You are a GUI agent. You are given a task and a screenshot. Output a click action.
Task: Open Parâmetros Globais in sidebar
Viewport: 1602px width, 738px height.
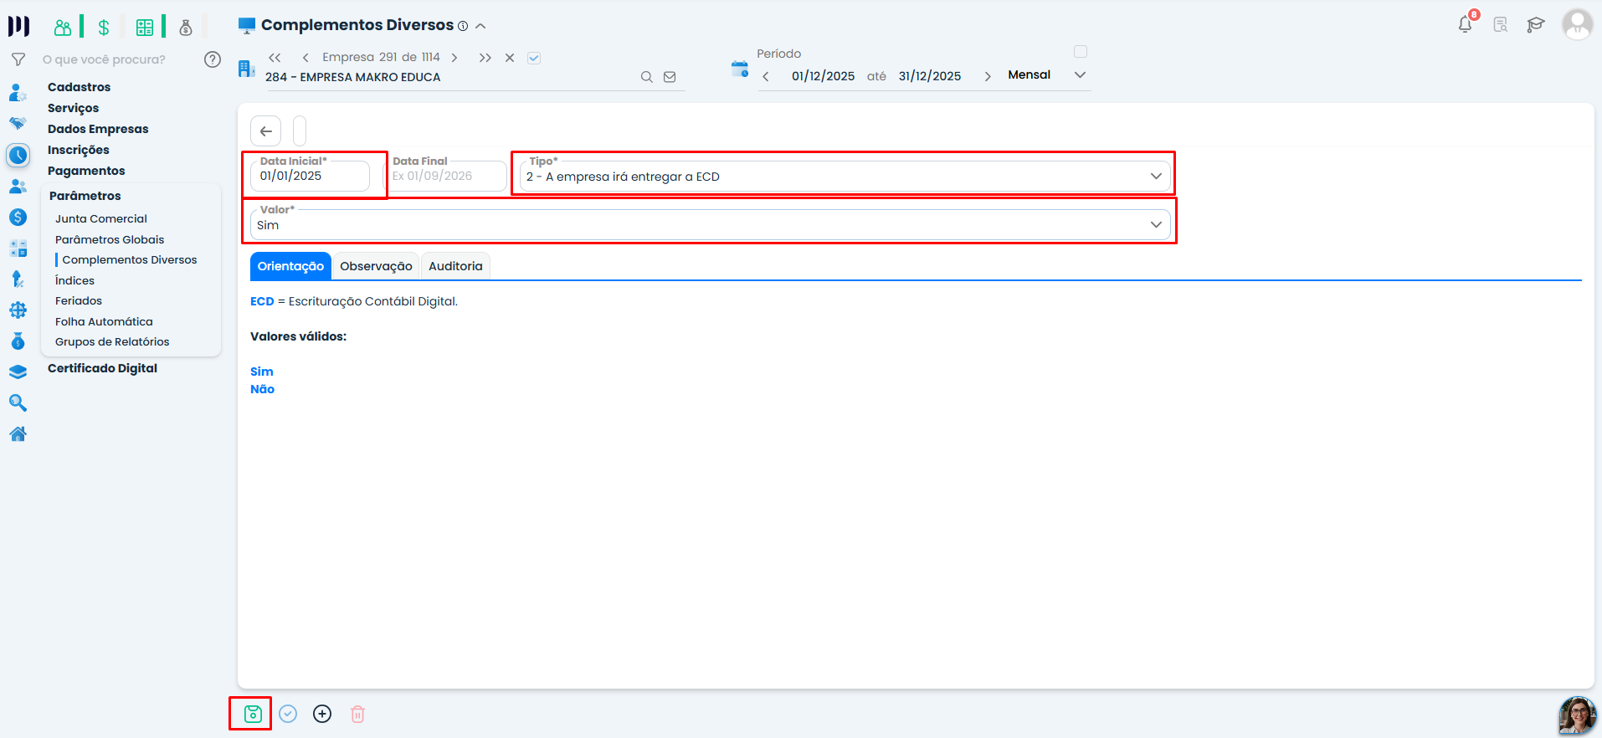(110, 239)
